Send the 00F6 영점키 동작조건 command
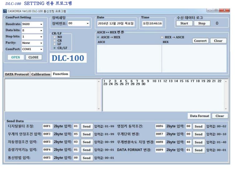This screenshot has width=235, height=169. tap(199, 126)
